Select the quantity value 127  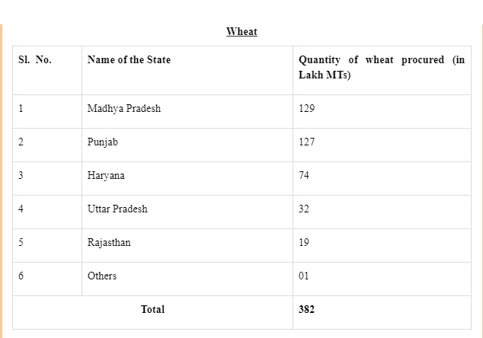click(x=306, y=142)
